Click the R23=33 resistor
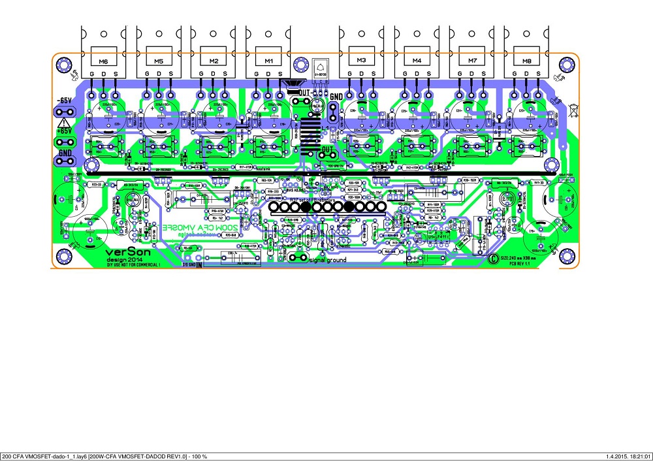Viewport: 653px width, 461px height. (x=96, y=184)
